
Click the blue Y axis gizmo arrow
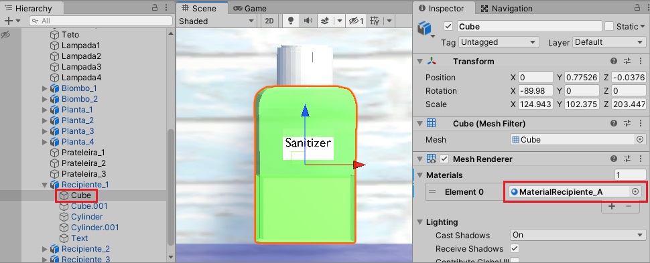306,110
